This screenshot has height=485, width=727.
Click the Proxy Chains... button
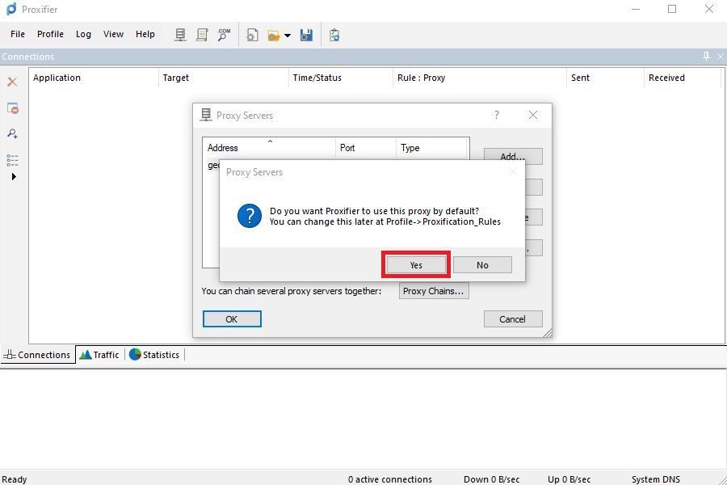(434, 291)
